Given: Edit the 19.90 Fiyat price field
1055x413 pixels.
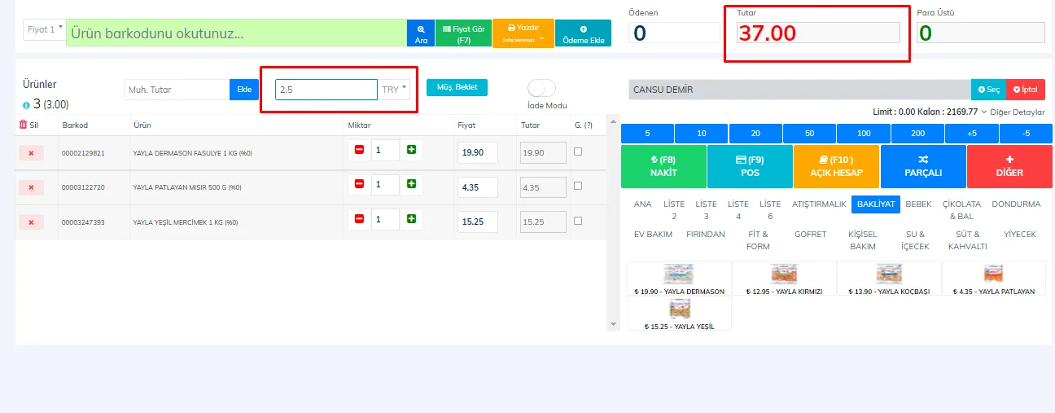Looking at the screenshot, I should (x=478, y=153).
